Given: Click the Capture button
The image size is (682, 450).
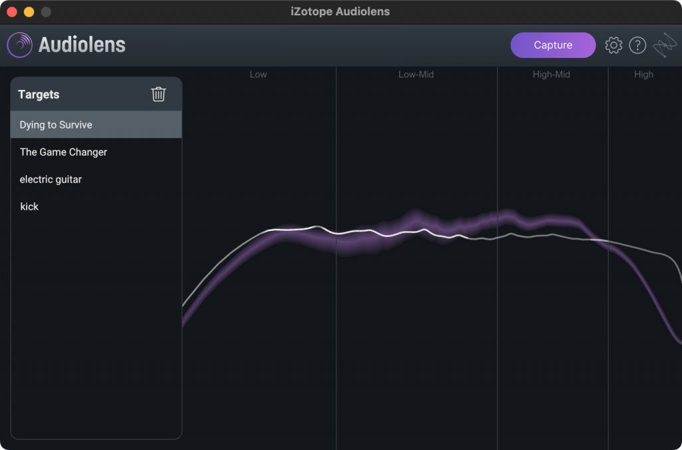Looking at the screenshot, I should click(x=553, y=45).
